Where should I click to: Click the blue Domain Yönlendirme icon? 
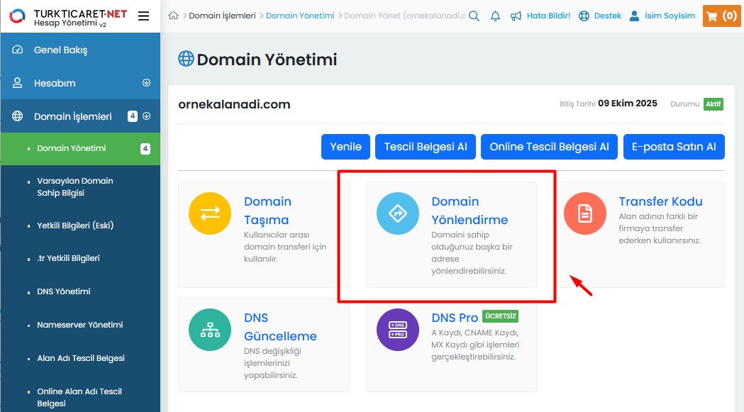point(397,213)
